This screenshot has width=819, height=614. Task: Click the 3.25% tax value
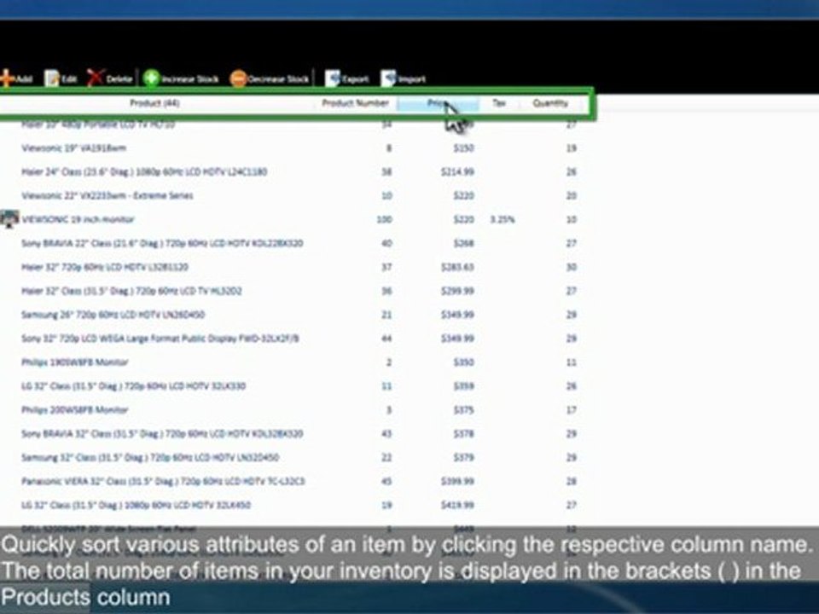502,219
